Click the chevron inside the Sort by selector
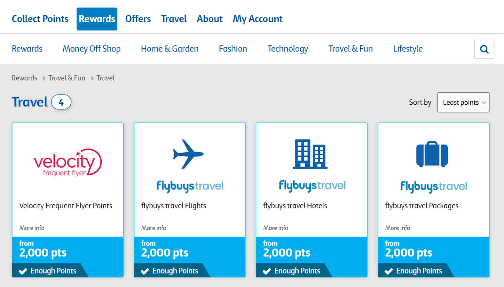 [x=484, y=102]
